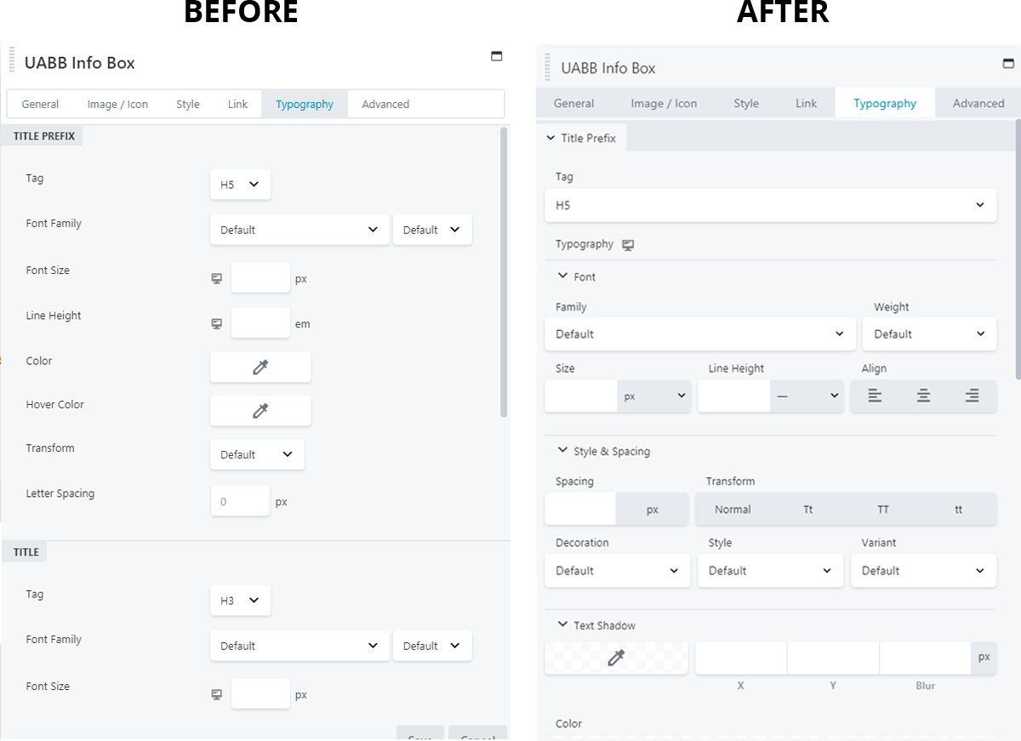The image size is (1021, 741).
Task: Toggle the TT uppercase transform option
Action: (883, 510)
